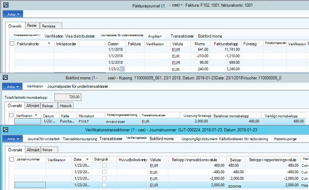Click the Moms value -210.00
The height and width of the screenshot is (190, 309).
[x=202, y=56]
